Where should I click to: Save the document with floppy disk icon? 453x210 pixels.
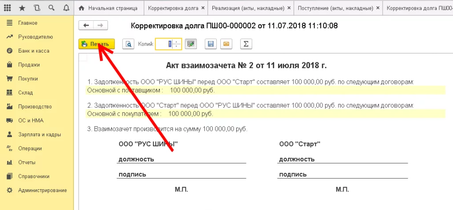(x=211, y=44)
